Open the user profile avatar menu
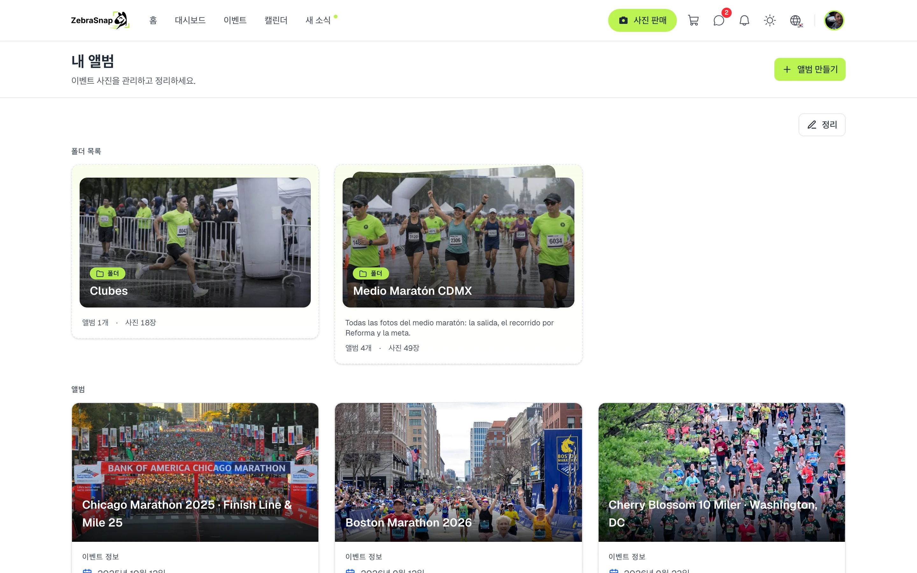The image size is (917, 573). [834, 20]
